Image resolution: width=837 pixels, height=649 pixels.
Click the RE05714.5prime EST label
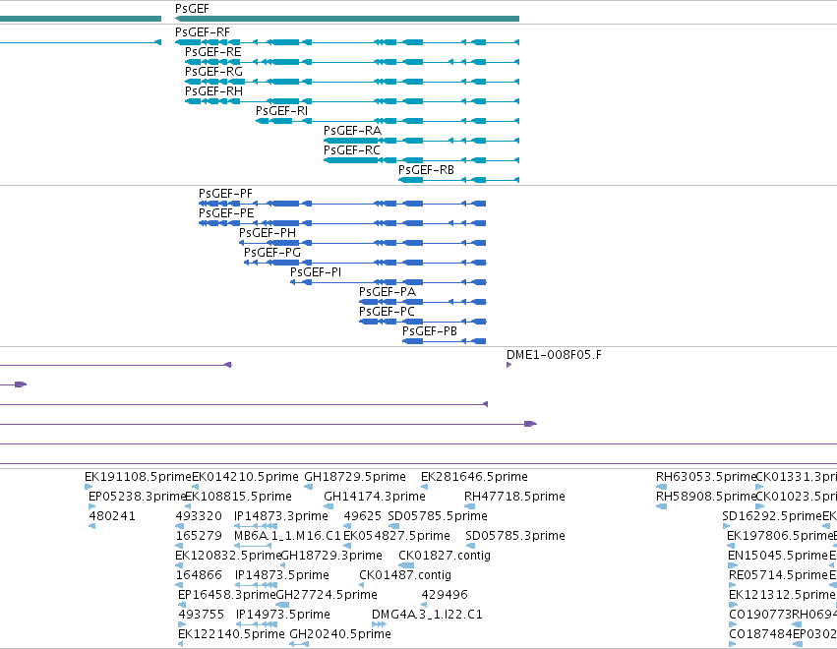coord(778,575)
